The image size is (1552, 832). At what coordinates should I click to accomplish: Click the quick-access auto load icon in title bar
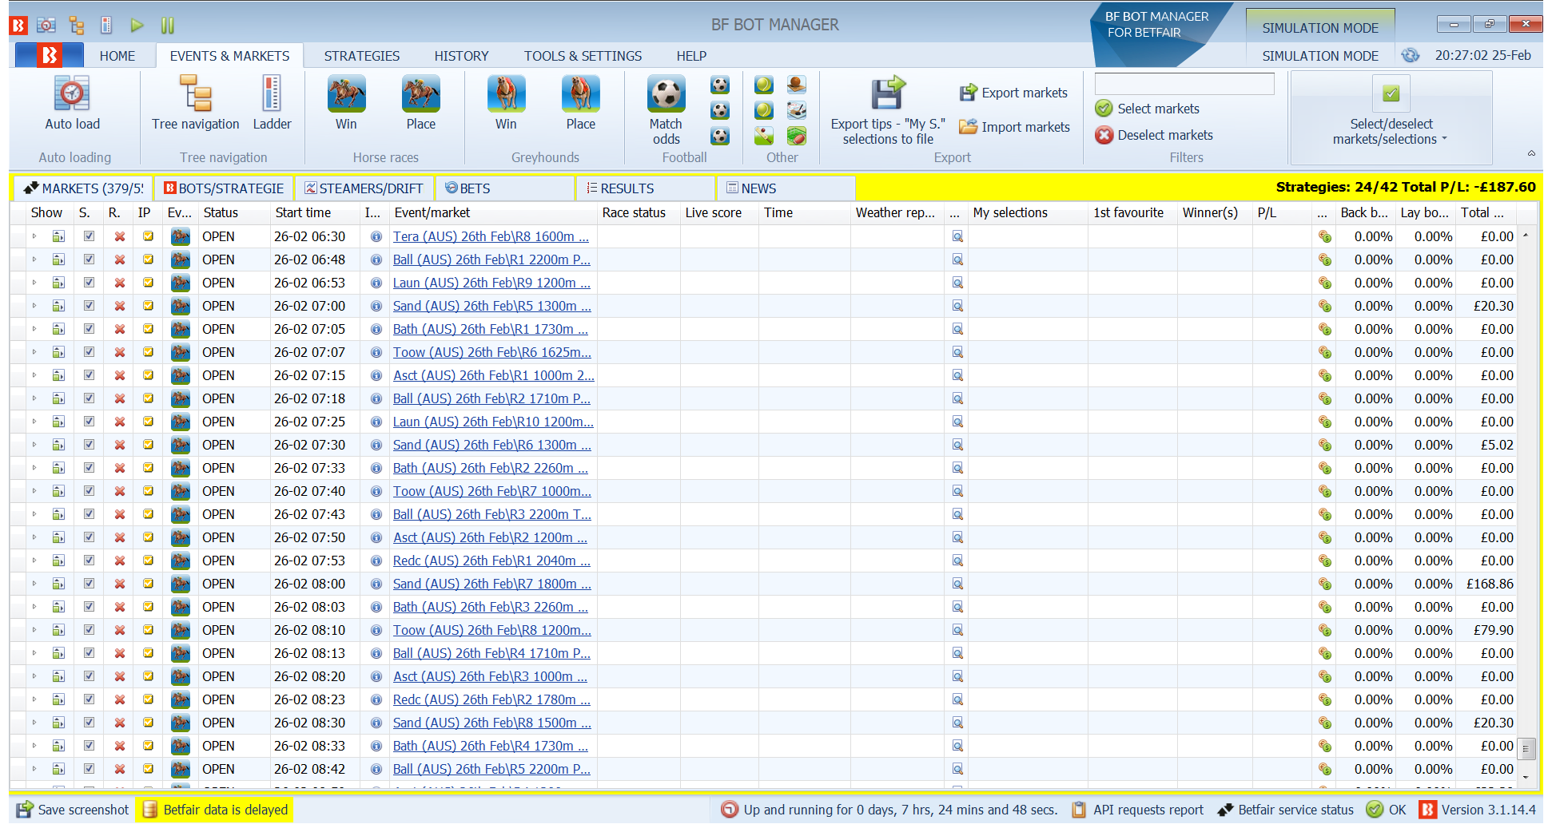coord(46,26)
